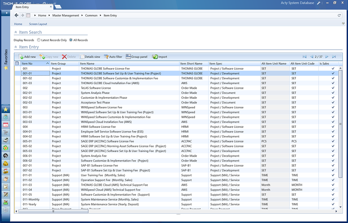Tick the select-all checkbox in grid header
Image resolution: width=348 pixels, height=223 pixels.
(x=17, y=64)
